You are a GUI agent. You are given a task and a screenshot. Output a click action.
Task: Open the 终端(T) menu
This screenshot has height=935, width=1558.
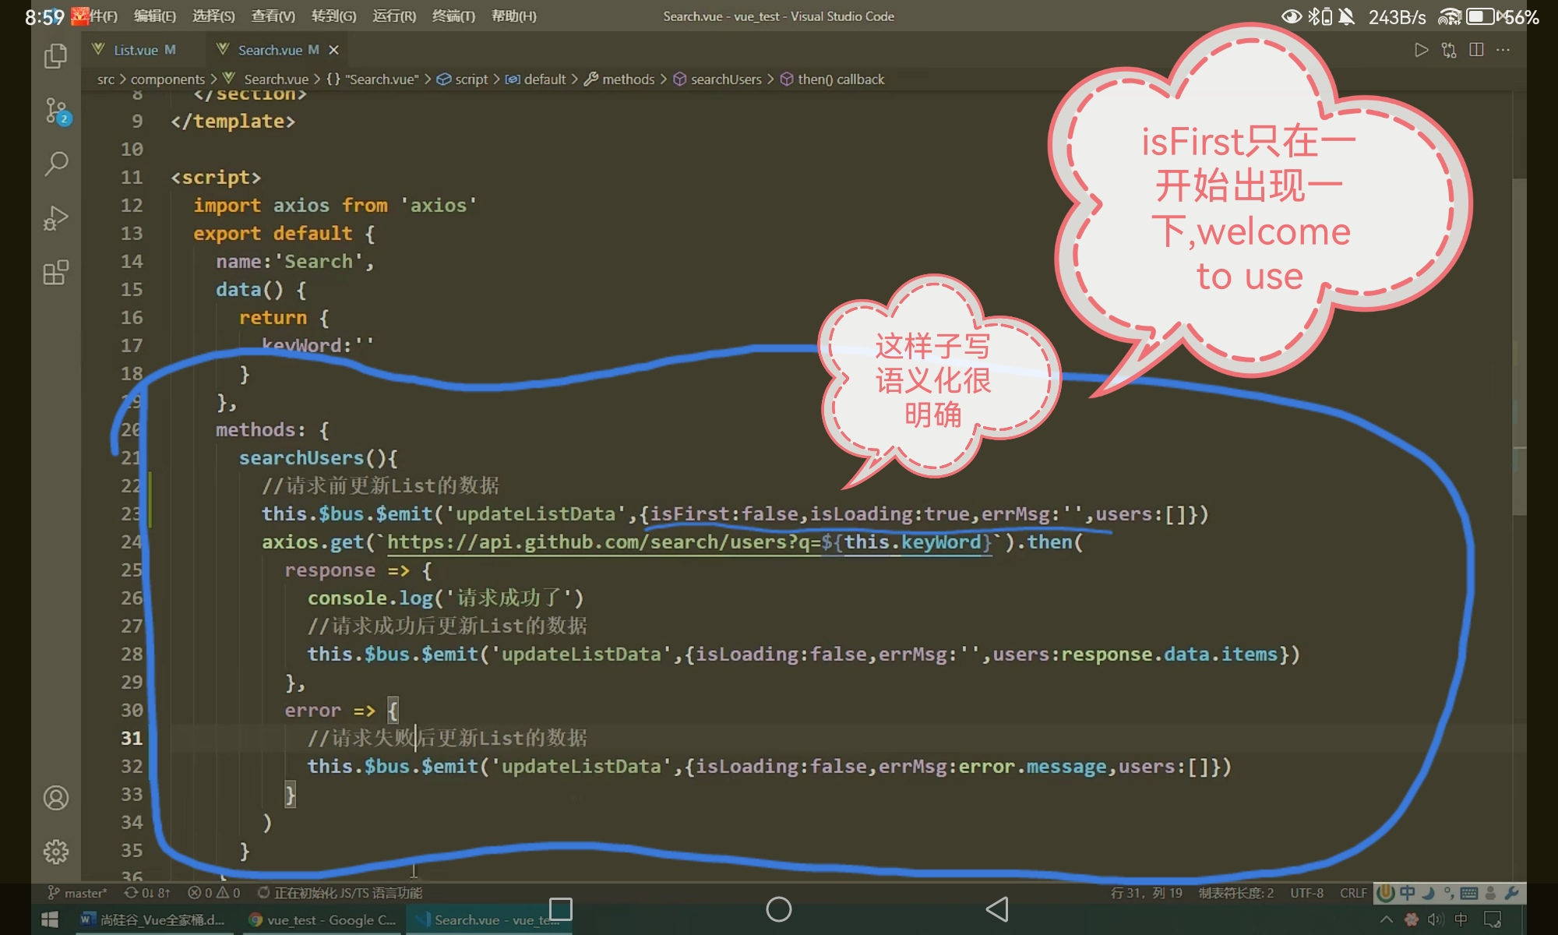point(453,16)
